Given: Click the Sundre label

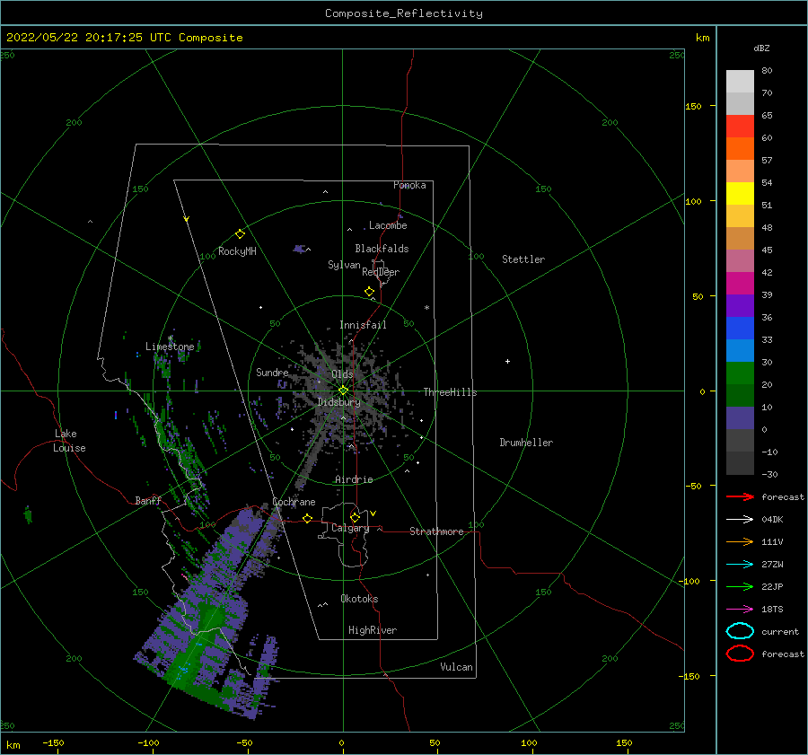Looking at the screenshot, I should point(272,372).
